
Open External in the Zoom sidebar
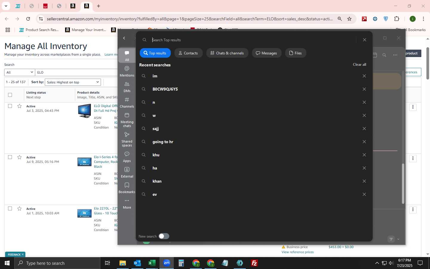(127, 172)
